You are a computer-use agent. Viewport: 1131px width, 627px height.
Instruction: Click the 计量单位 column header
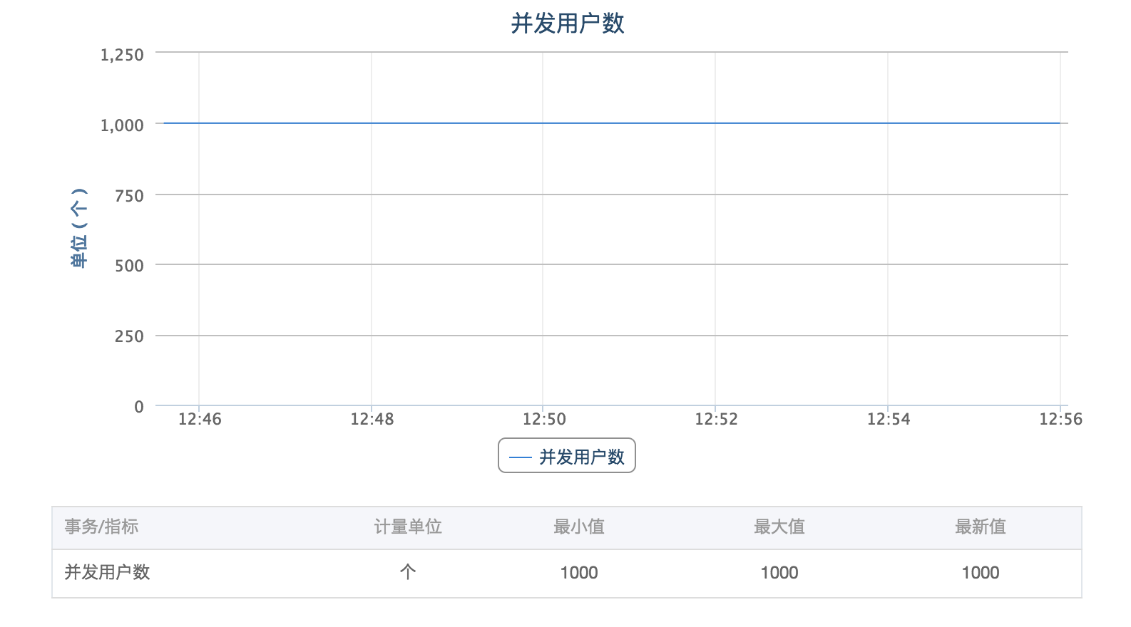click(408, 527)
